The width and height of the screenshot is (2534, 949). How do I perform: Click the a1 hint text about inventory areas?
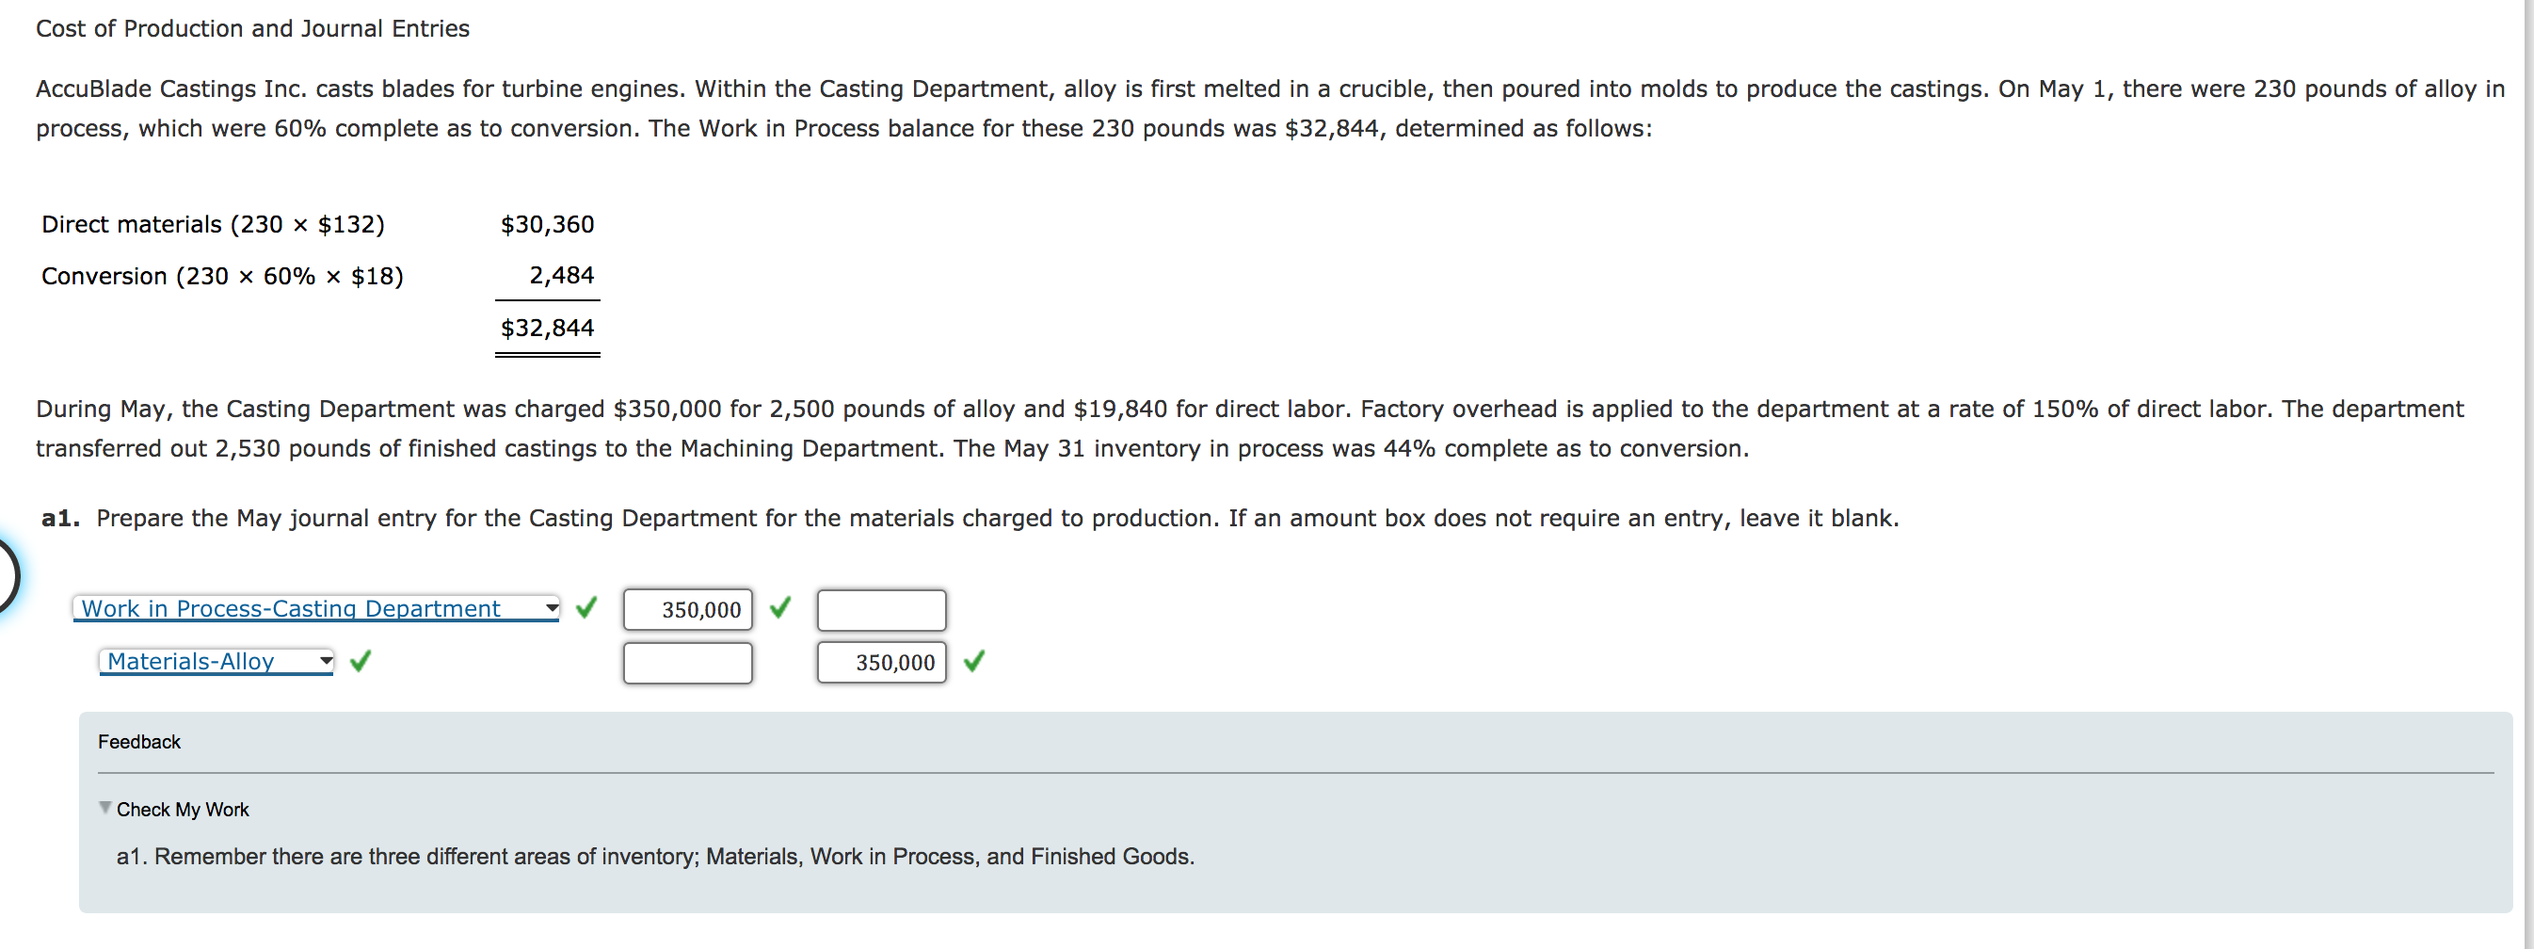(x=654, y=856)
